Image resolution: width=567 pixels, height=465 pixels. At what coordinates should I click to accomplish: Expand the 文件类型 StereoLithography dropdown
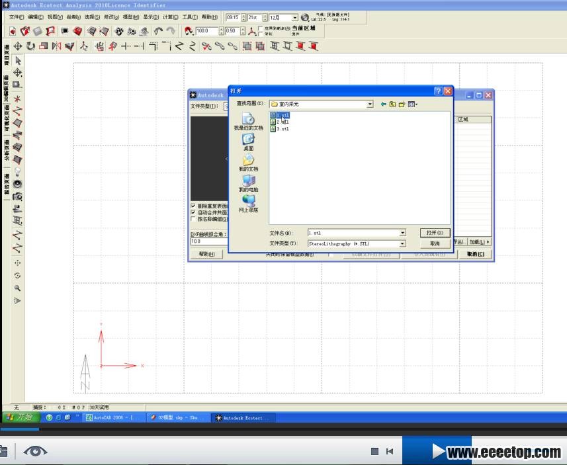coord(402,243)
